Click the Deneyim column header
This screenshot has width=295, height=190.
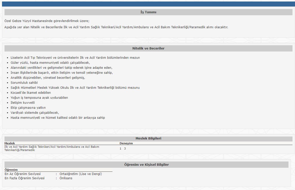pyautogui.click(x=126, y=143)
